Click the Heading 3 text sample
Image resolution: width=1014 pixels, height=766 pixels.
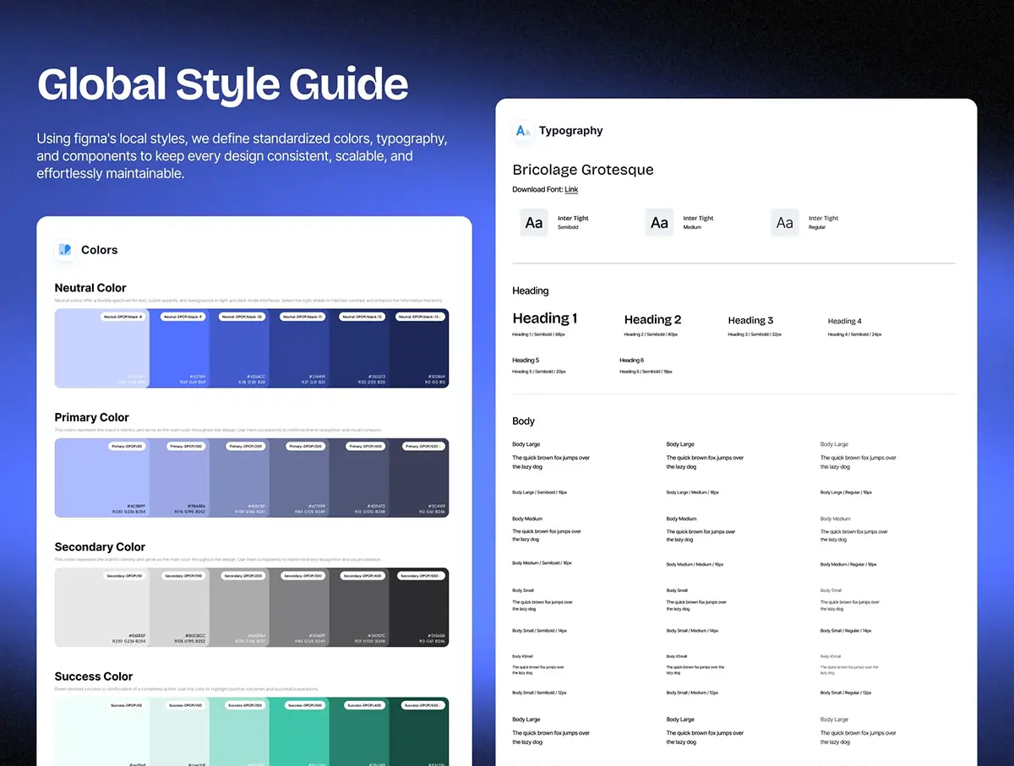point(750,321)
